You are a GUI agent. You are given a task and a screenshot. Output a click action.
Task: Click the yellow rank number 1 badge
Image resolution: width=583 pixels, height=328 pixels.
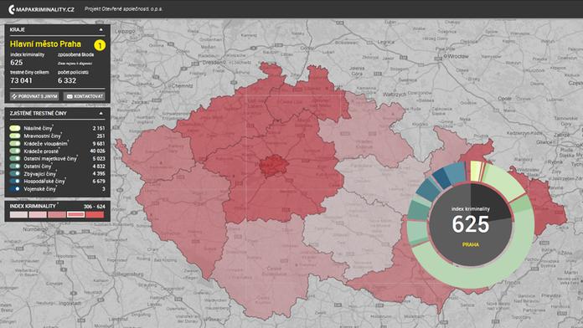point(100,45)
